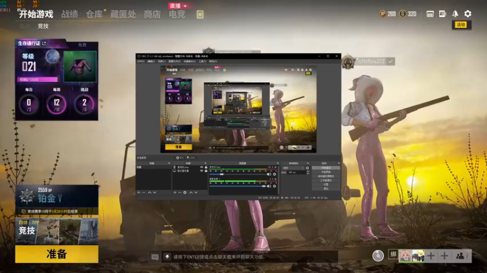Move source down in OBS sources toolbar
Image resolution: width=487 pixels, height=273 pixels.
tap(196, 192)
